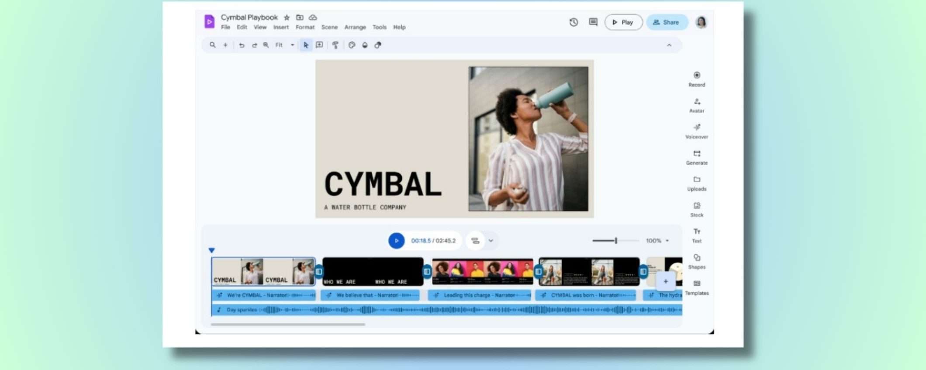Redo the last action
This screenshot has width=926, height=370.
[254, 45]
